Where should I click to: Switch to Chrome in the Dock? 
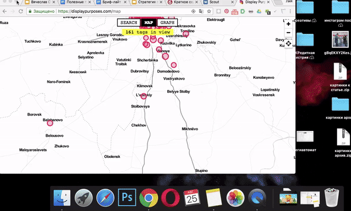pos(149,198)
